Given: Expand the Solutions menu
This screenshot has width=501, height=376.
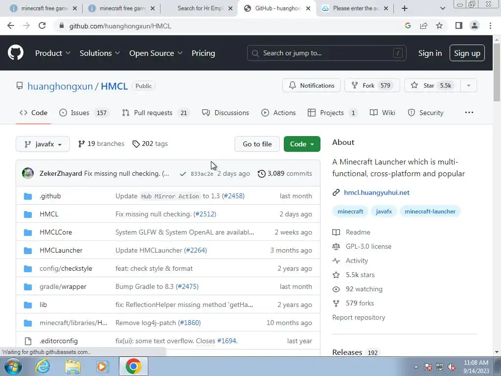Looking at the screenshot, I should (100, 53).
